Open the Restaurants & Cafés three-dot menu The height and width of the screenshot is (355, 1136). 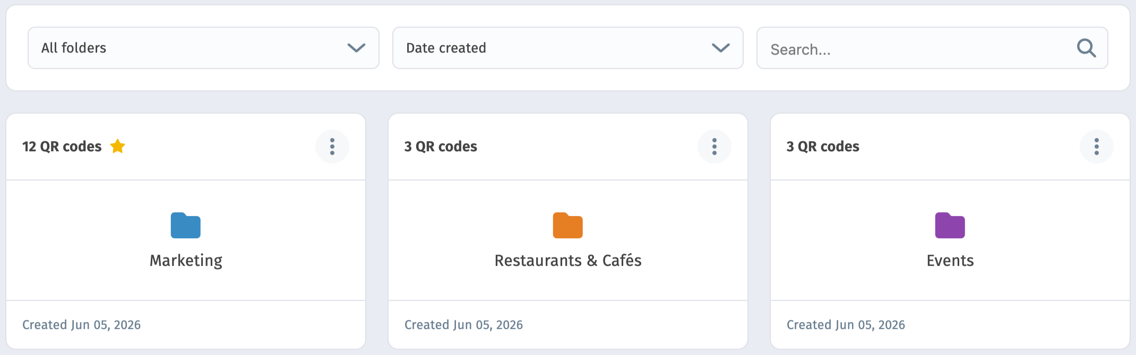click(x=715, y=146)
